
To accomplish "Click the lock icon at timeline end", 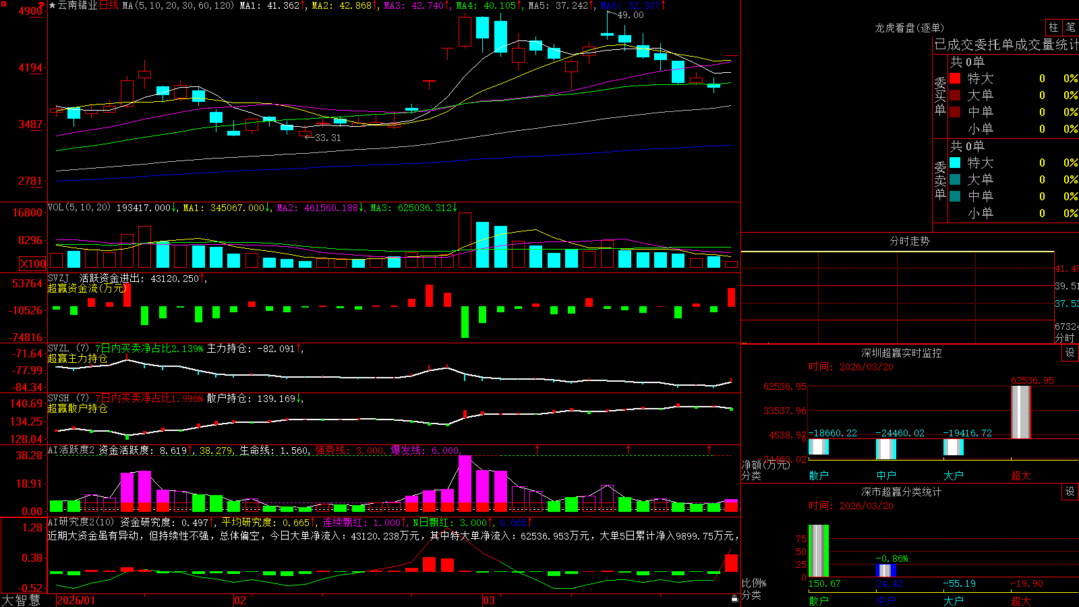I will click(x=735, y=598).
